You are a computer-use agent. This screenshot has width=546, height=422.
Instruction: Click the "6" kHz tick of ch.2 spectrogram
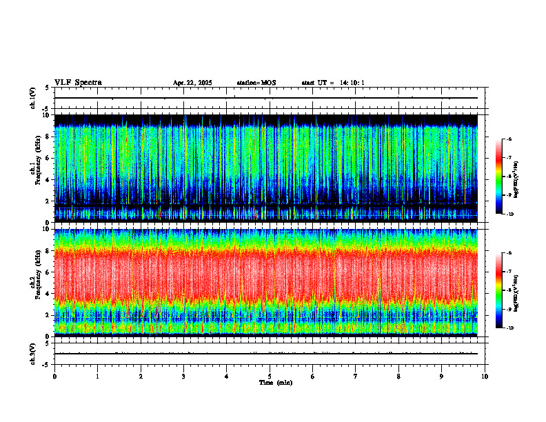48,272
